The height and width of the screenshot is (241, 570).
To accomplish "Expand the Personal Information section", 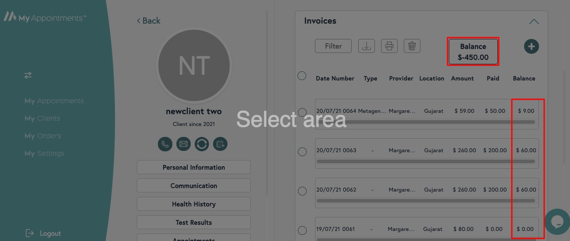I will 194,167.
